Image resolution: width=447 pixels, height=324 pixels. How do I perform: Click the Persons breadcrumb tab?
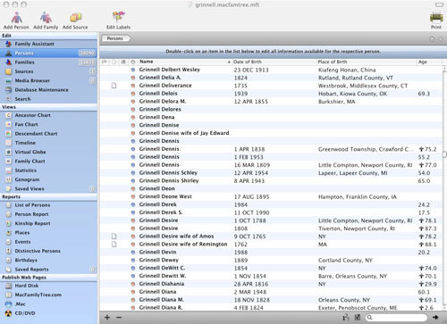point(115,38)
